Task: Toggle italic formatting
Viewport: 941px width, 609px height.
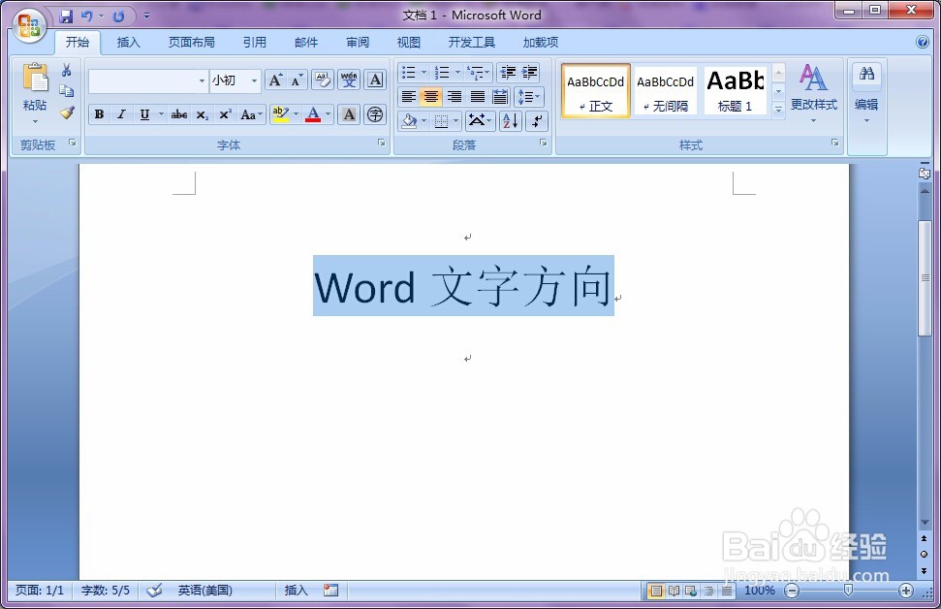Action: (x=121, y=114)
